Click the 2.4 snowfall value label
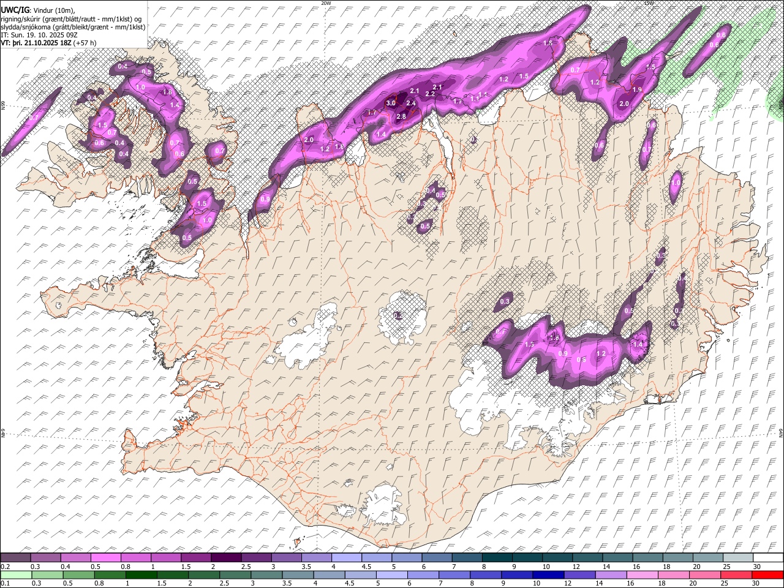This screenshot has width=784, height=588. (411, 103)
